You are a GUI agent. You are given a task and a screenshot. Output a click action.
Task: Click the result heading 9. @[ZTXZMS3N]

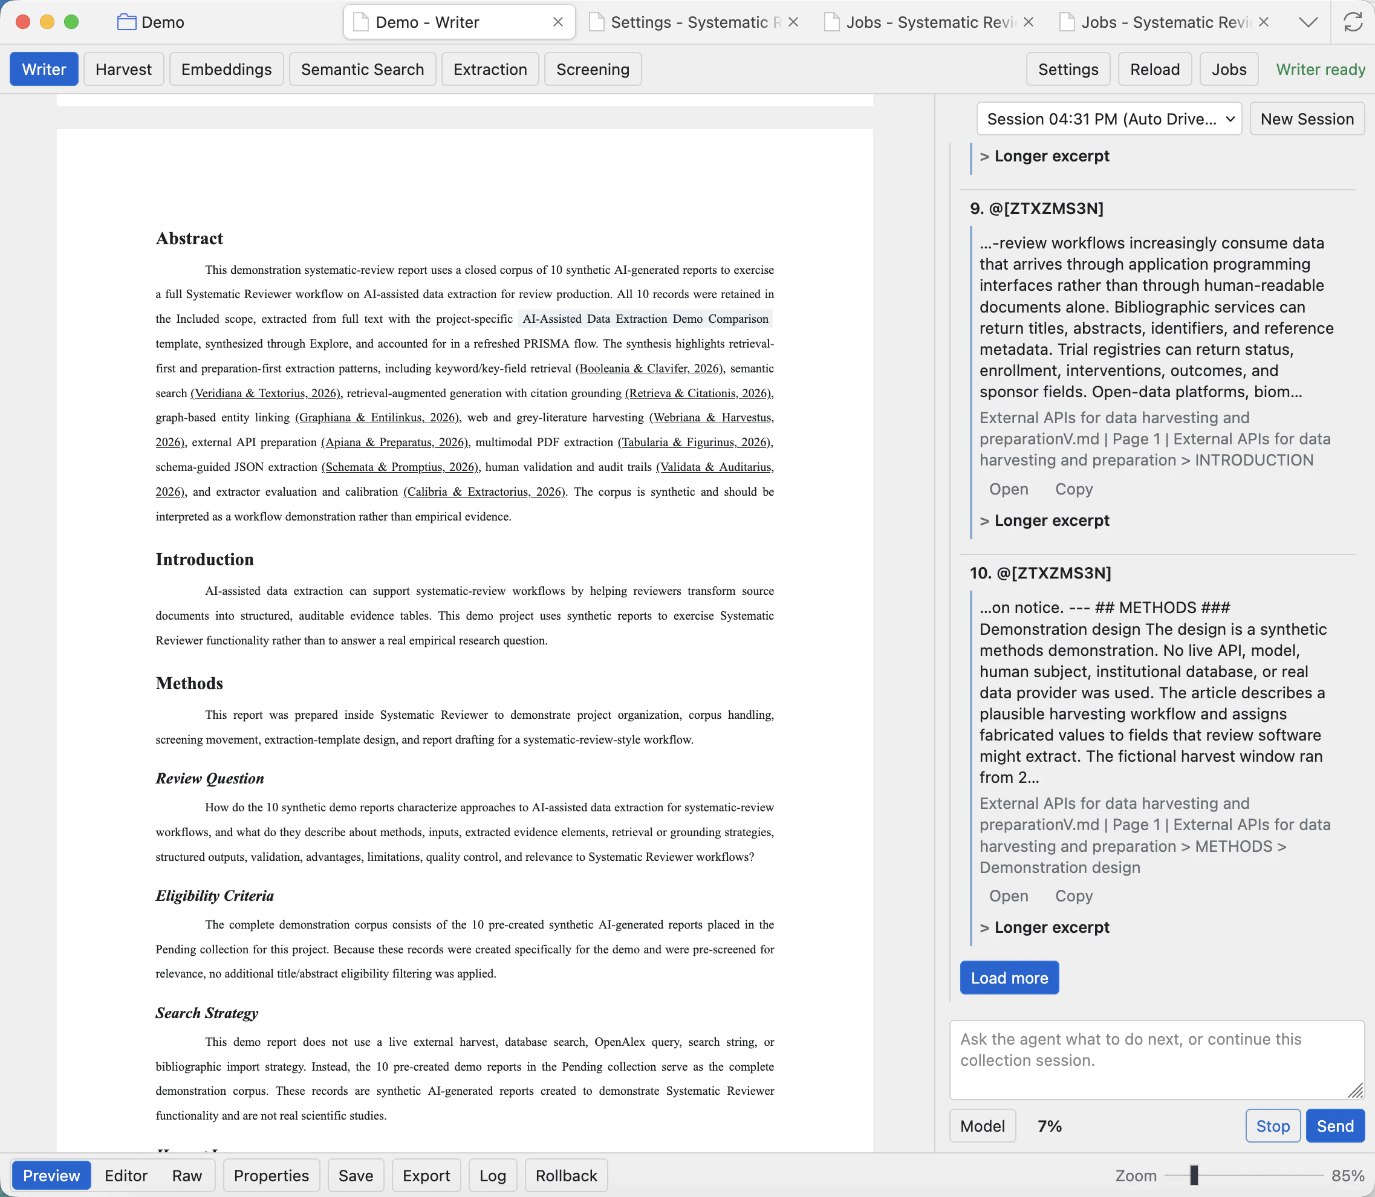point(1036,209)
